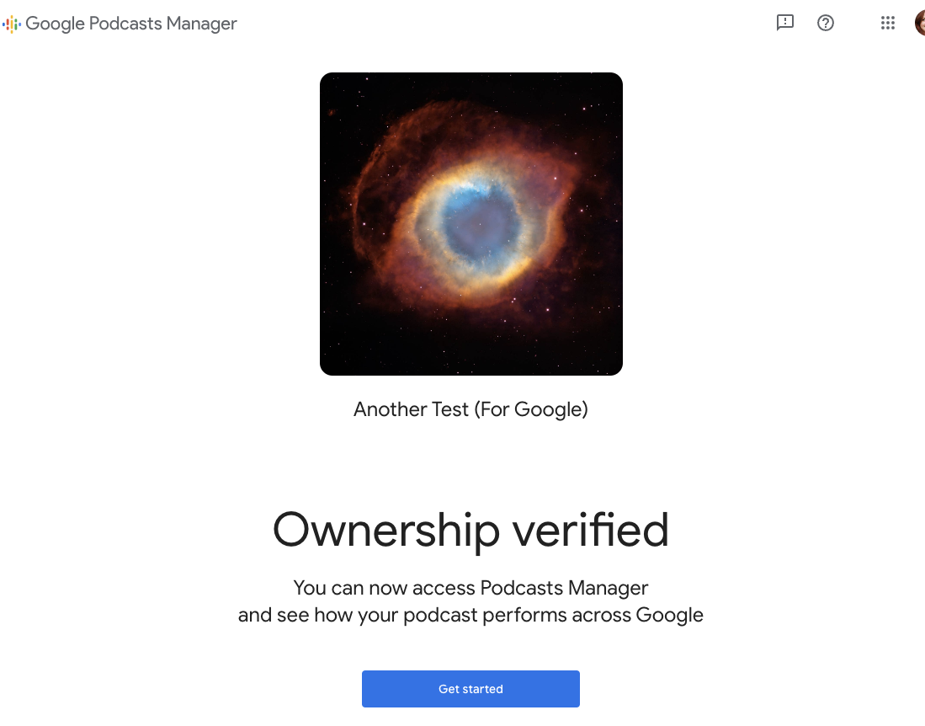Click the Ownership verified heading

coord(470,530)
